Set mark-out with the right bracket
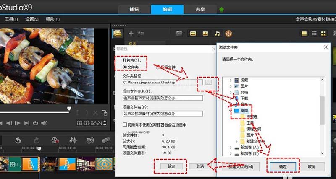 86,113
